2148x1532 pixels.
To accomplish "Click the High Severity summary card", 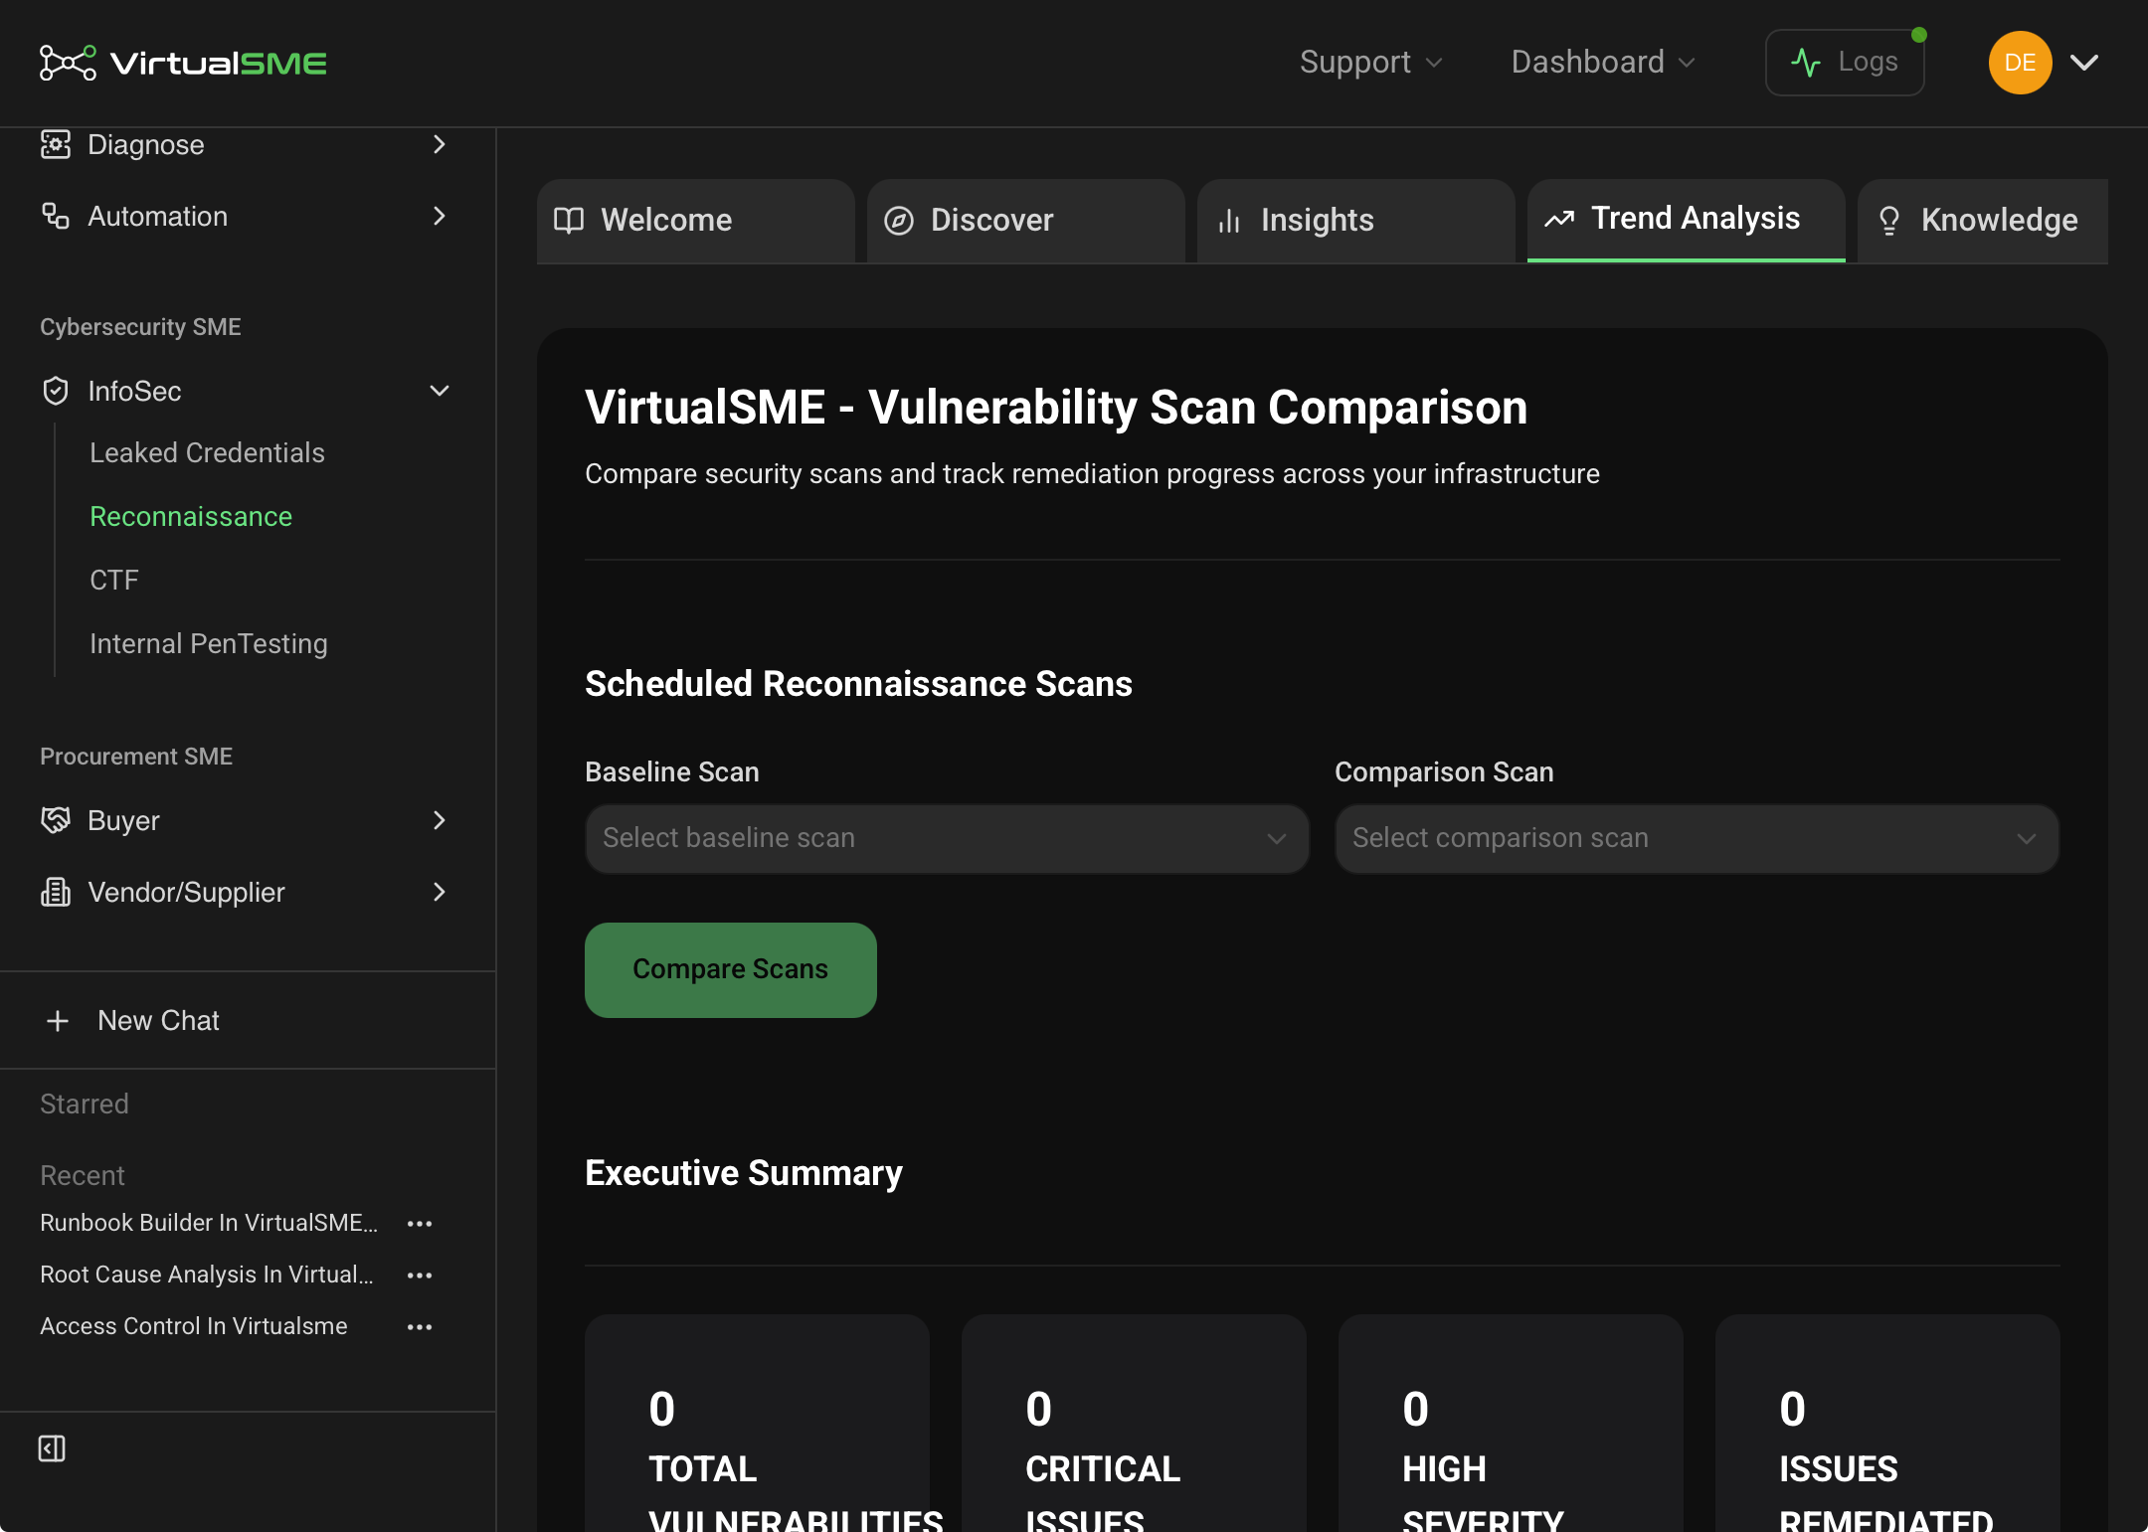I will (x=1511, y=1424).
